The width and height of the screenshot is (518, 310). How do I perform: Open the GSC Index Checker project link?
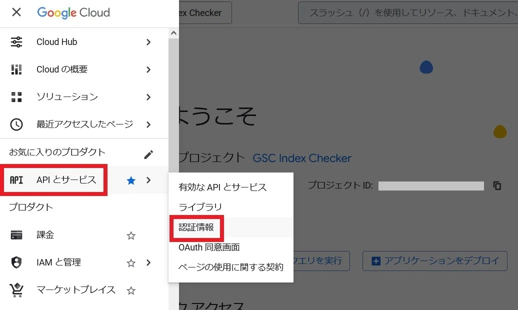tap(301, 158)
